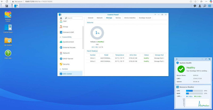213x110 pixels.
Task: Open the Notifications speech bubble icon
Action: click(x=195, y=6)
